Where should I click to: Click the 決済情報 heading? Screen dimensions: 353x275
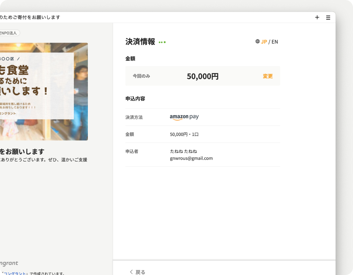coord(140,42)
